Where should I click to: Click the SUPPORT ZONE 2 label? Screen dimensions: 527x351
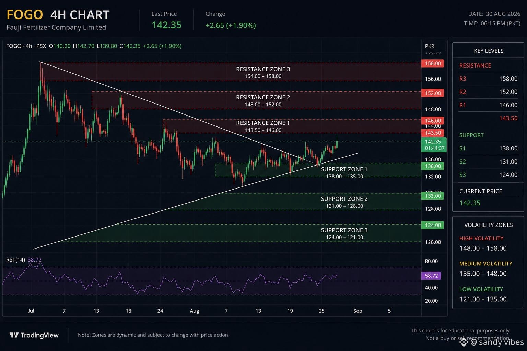tap(344, 199)
